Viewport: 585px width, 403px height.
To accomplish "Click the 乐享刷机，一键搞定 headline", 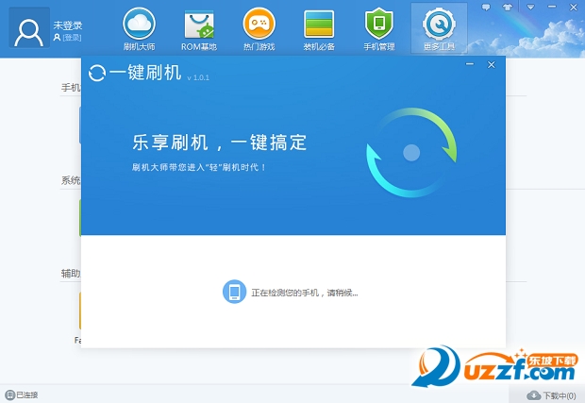I will [x=220, y=143].
